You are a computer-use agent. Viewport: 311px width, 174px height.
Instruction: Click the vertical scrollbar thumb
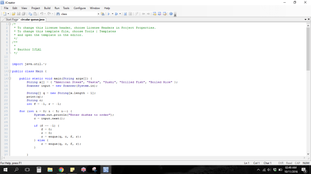coord(308,49)
